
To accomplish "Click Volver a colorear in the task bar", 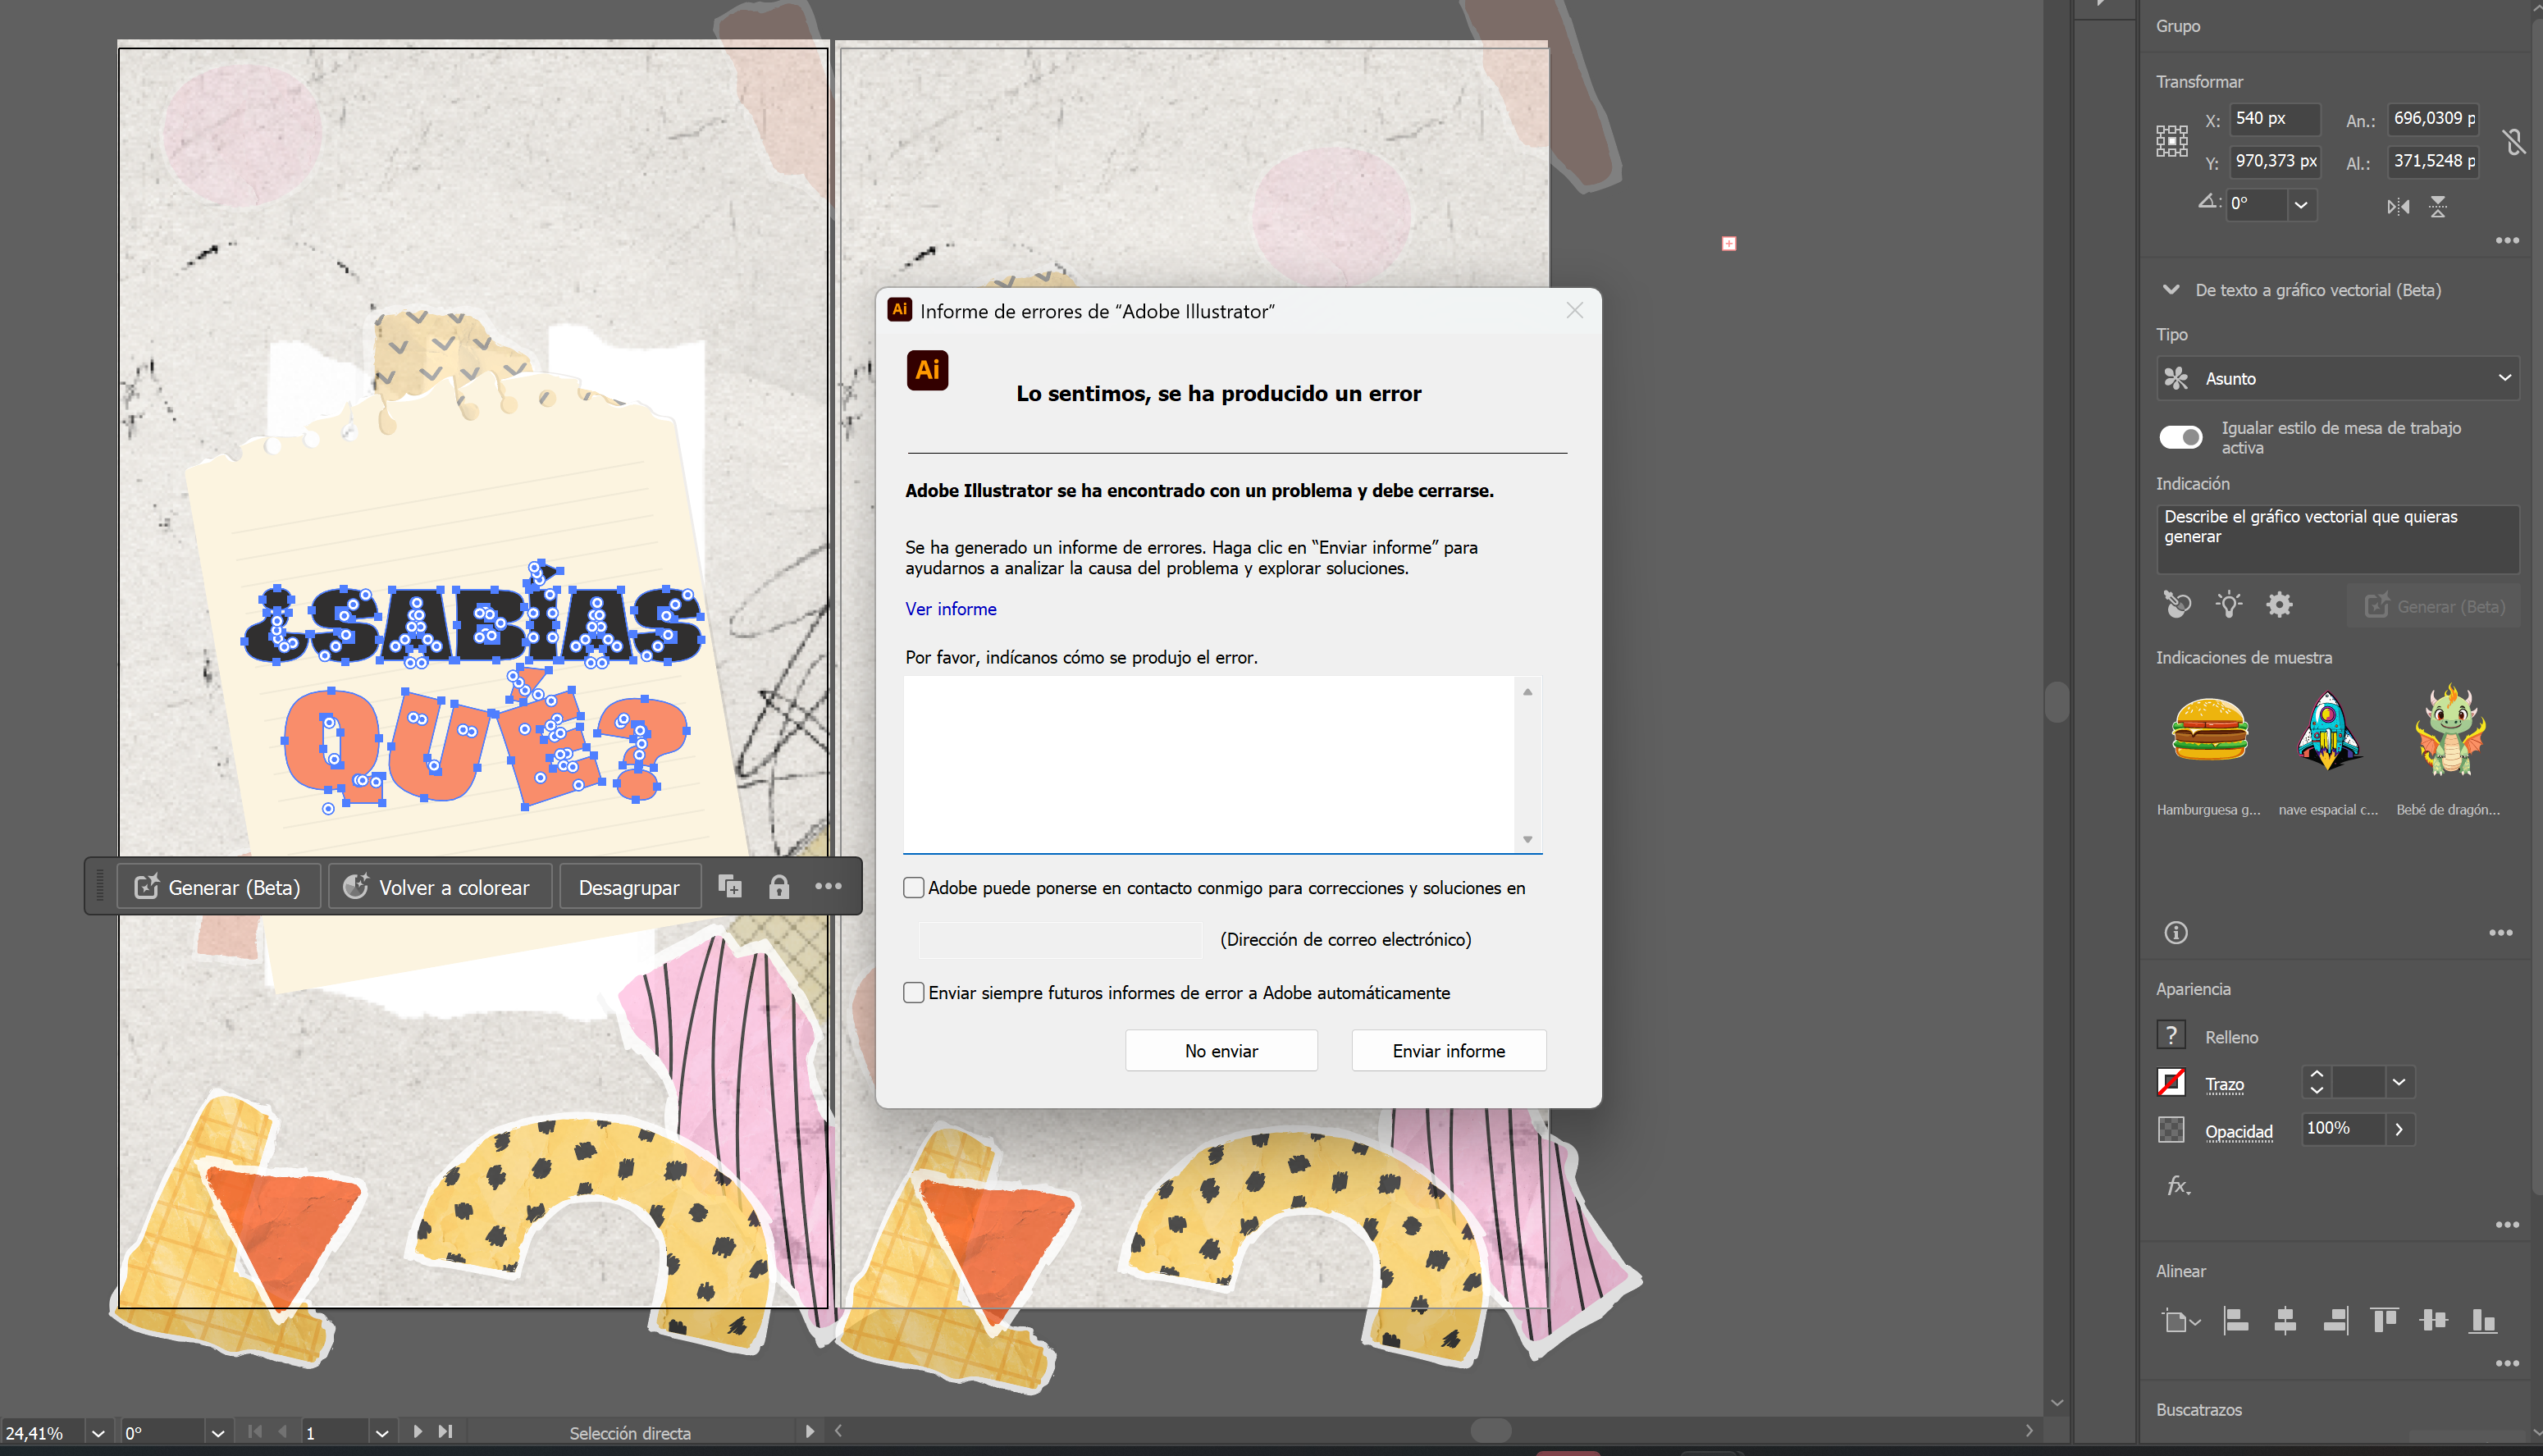I will [x=440, y=886].
